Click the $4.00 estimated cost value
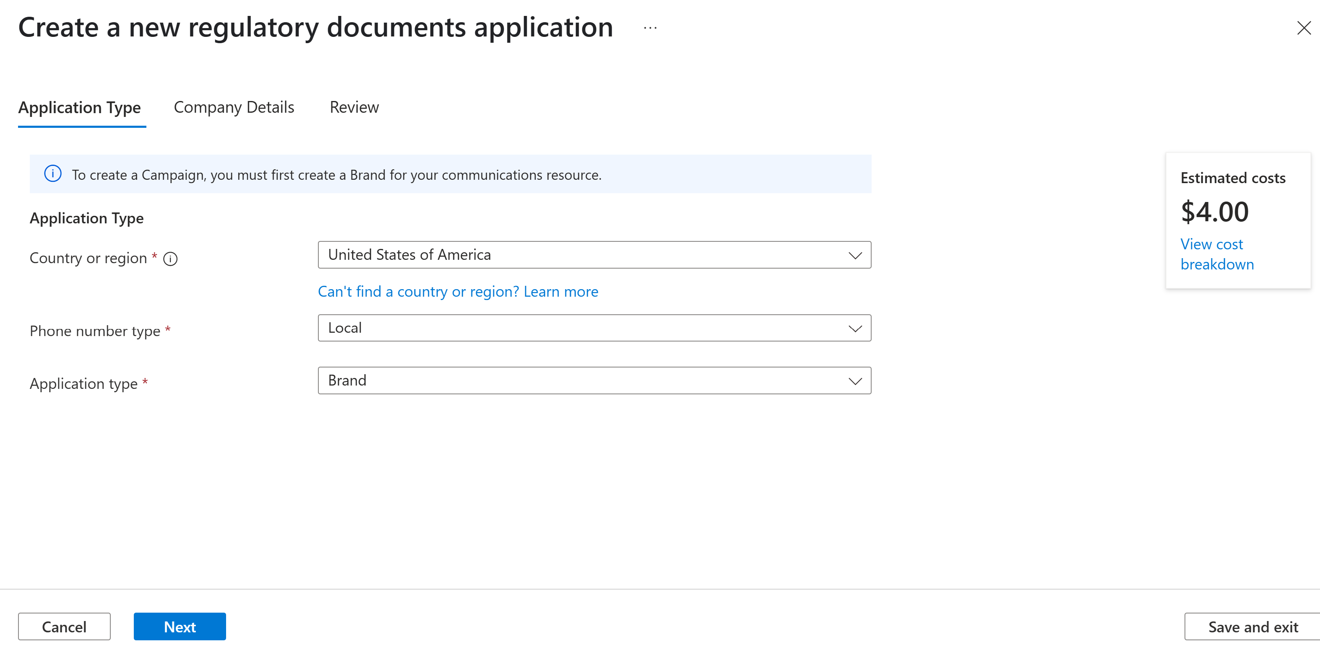Image resolution: width=1320 pixels, height=660 pixels. pos(1214,212)
